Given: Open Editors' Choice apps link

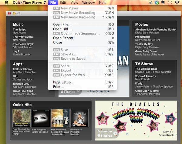Looking at the screenshot, I should [x=25, y=71].
